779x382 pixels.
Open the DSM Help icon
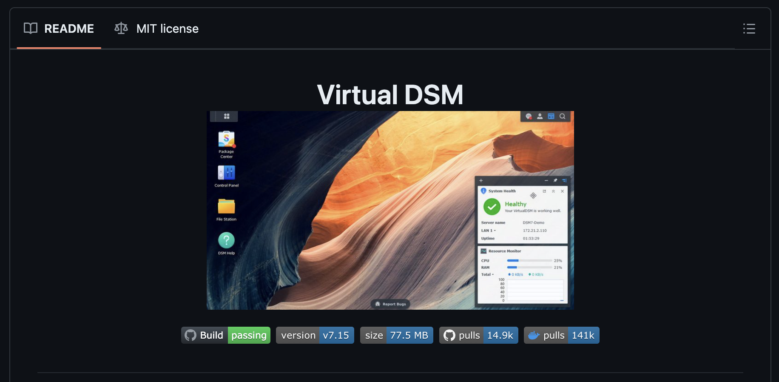click(x=226, y=241)
